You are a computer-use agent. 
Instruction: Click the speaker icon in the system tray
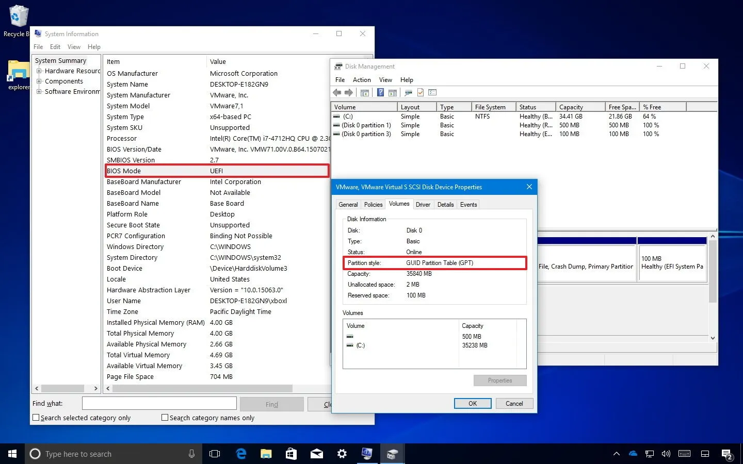point(666,454)
